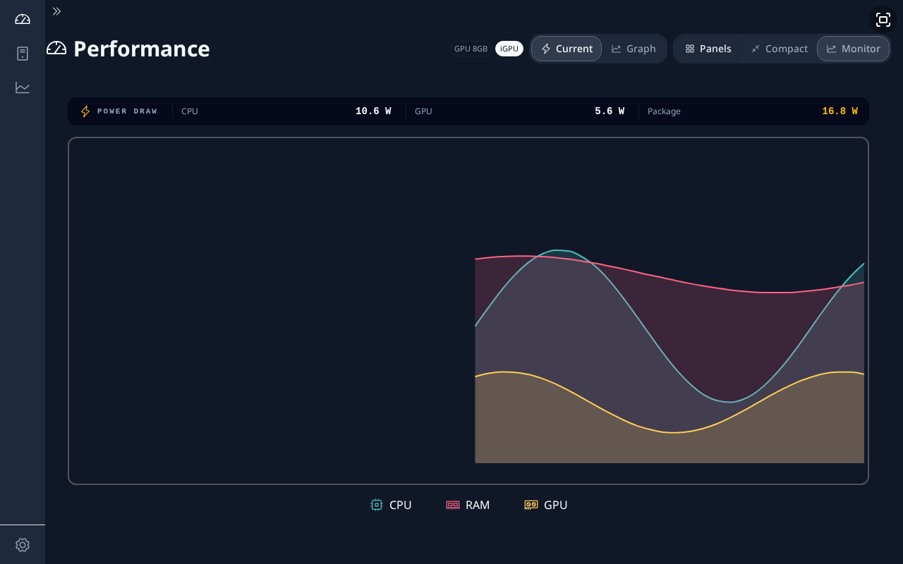Toggle CPU series in legend
The image size is (903, 564).
[x=391, y=505]
